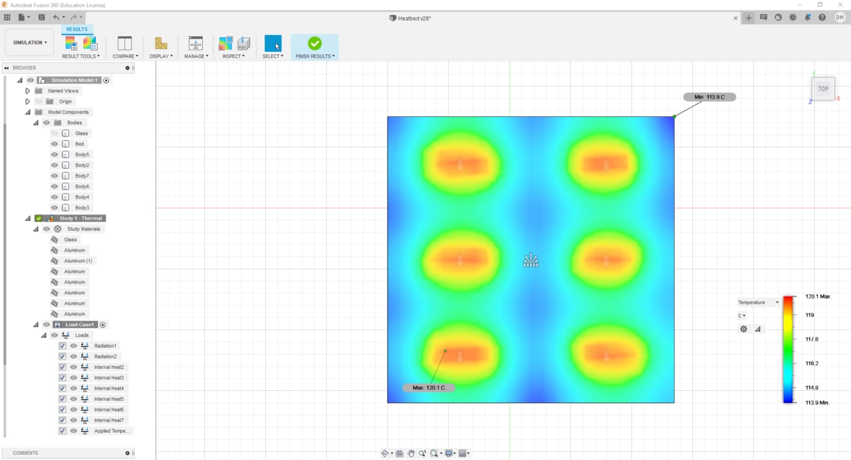The image size is (851, 460).
Task: Click the Look At tool in navigation bar
Action: [399, 453]
